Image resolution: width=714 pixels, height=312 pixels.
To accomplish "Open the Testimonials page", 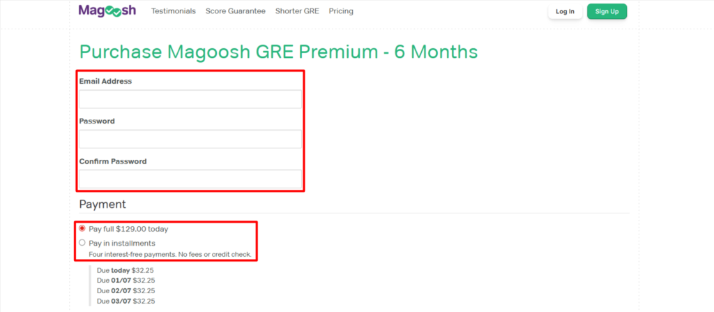I will [174, 11].
